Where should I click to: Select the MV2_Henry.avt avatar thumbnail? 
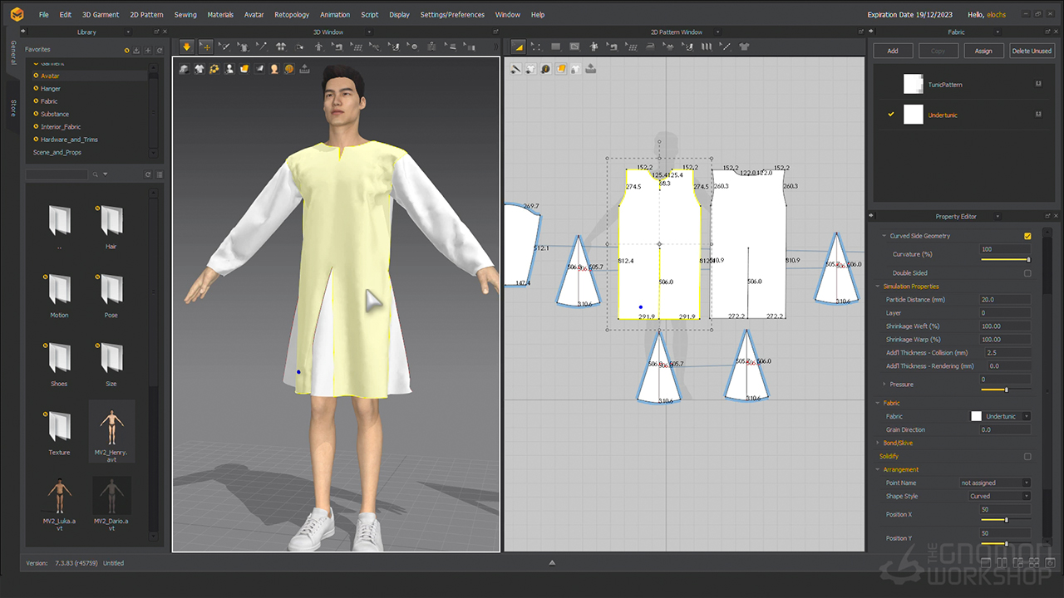click(x=111, y=429)
